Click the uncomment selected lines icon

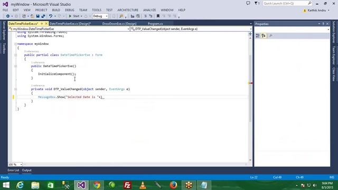(x=151, y=16)
